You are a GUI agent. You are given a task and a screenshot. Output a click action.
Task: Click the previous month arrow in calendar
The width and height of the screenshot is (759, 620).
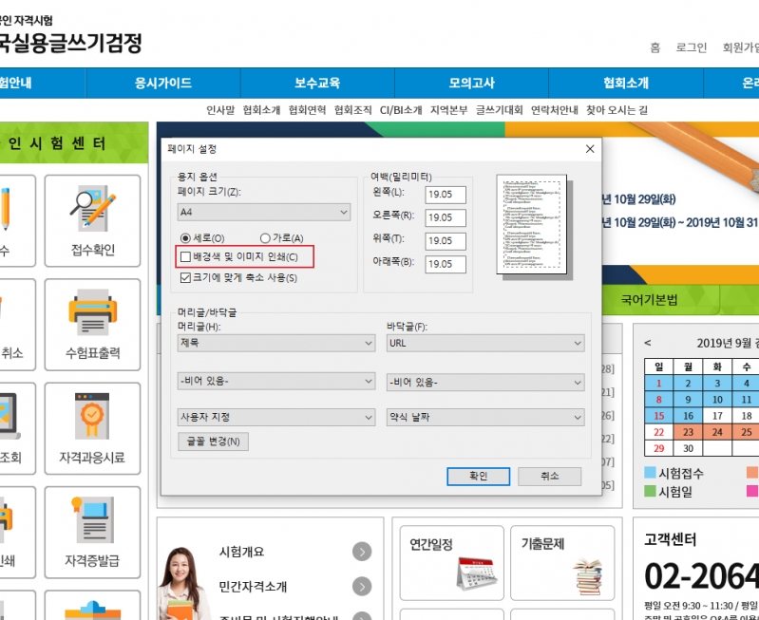(648, 343)
